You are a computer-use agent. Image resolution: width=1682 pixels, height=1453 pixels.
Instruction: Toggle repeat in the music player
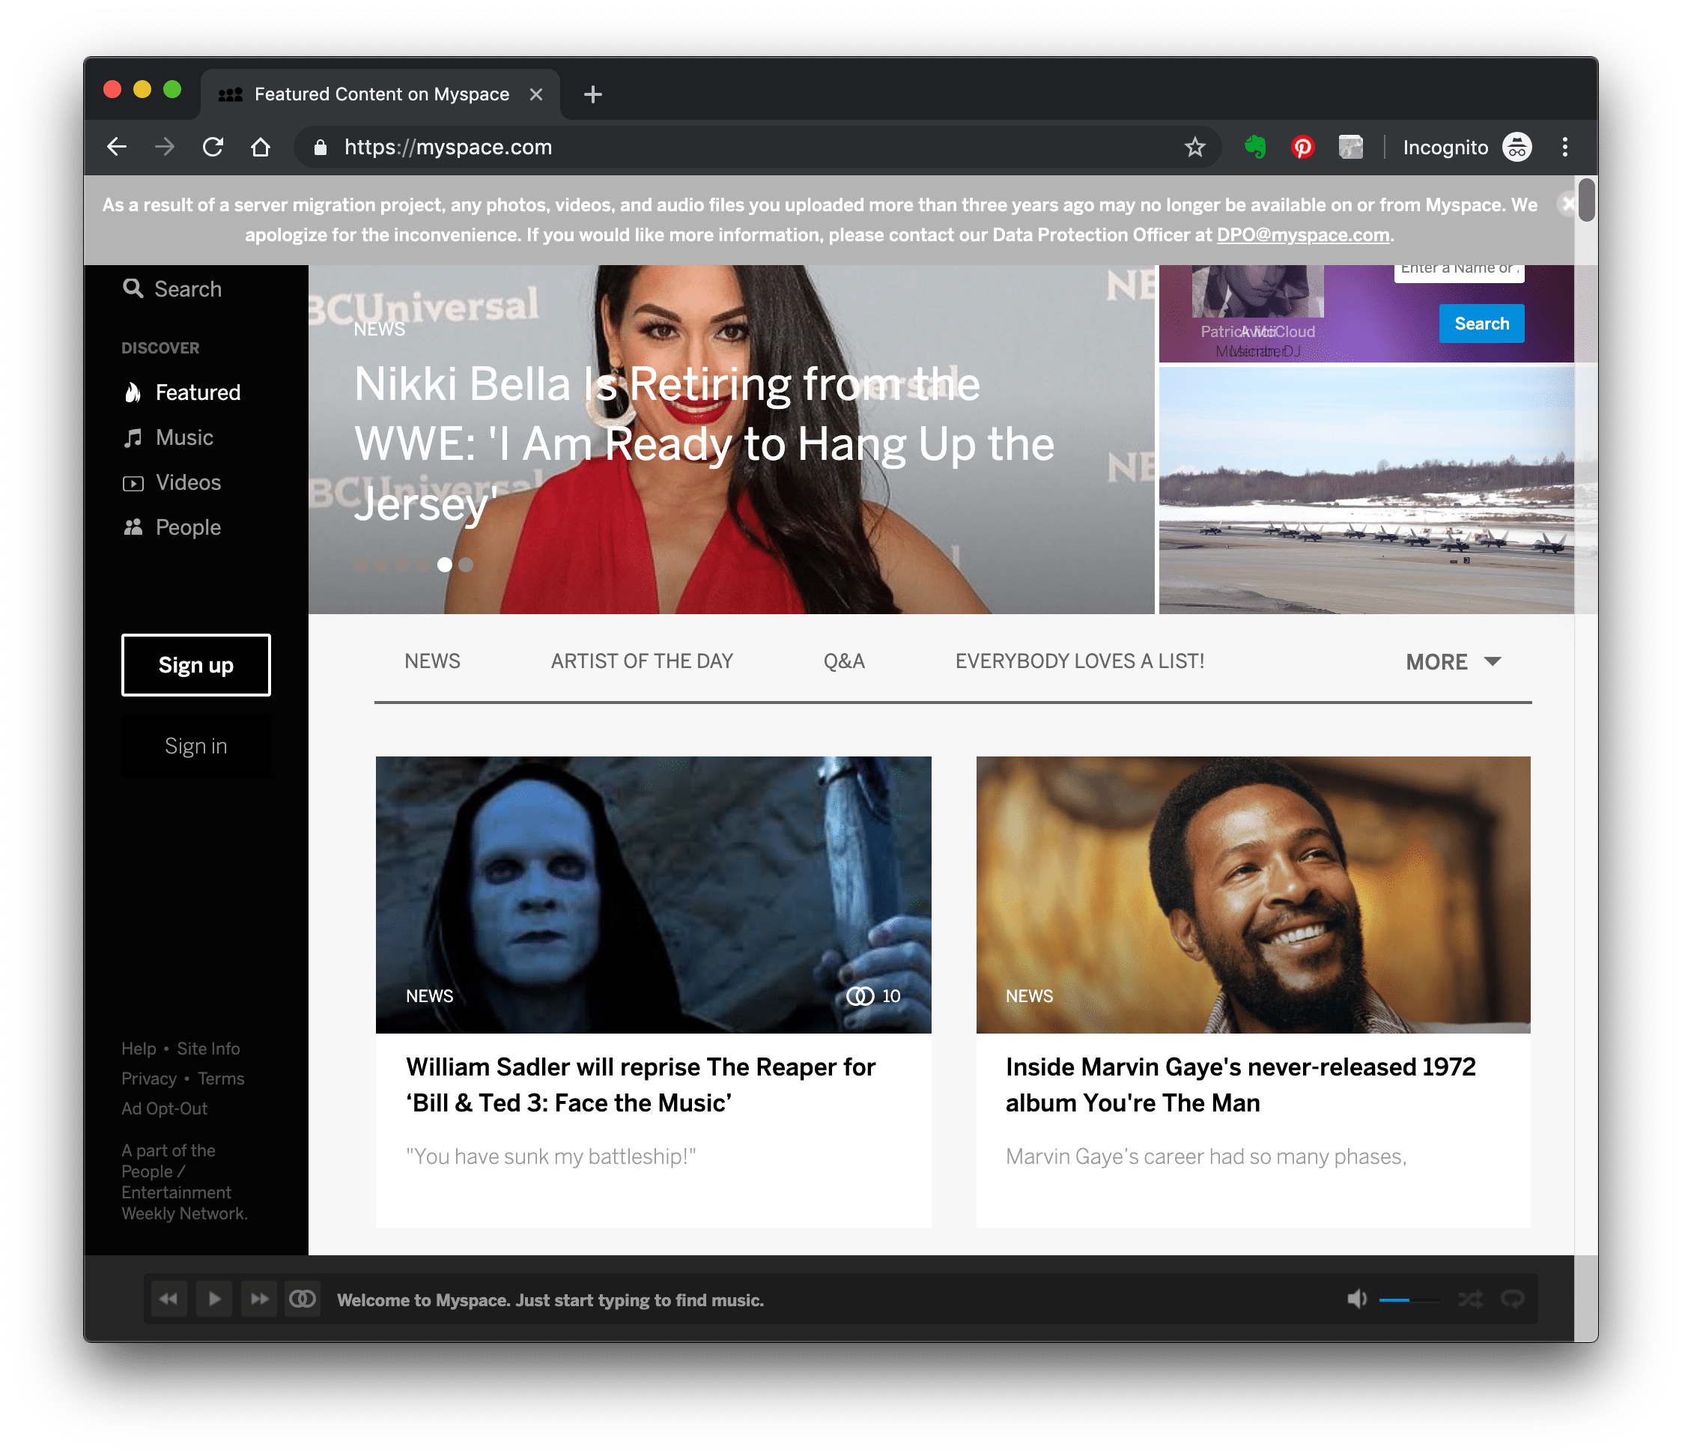click(1512, 1299)
